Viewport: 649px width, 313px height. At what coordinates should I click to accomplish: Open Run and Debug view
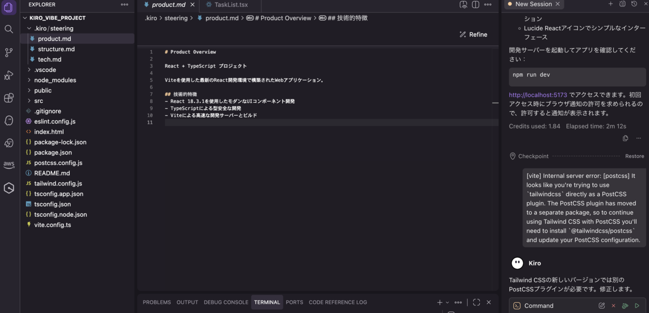(x=9, y=75)
